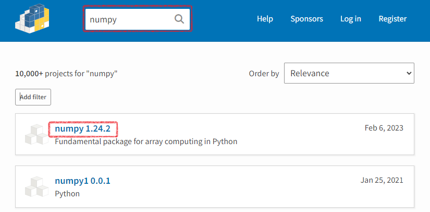Click the chevron arrow on the Relevance selector
The height and width of the screenshot is (212, 430).
coord(409,73)
